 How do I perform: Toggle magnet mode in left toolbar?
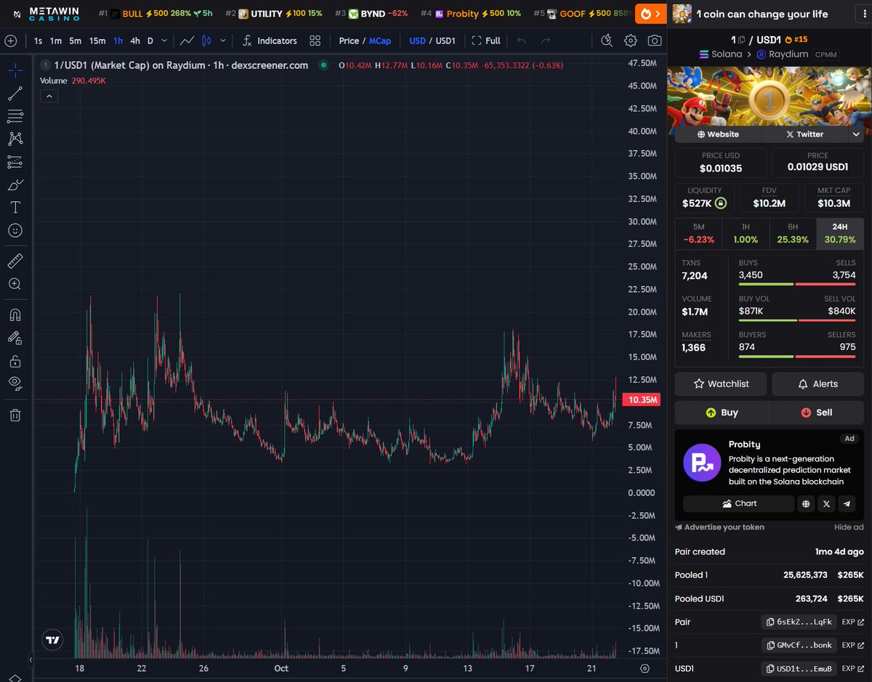tap(15, 314)
